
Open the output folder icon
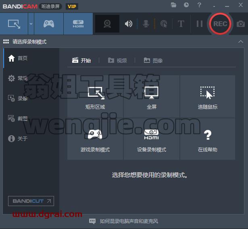pos(173,5)
